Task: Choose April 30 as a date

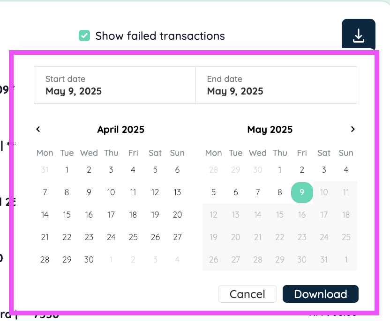Action: click(x=89, y=260)
